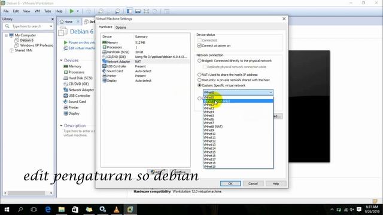The width and height of the screenshot is (383, 215).
Task: Click the green Power On play toolbar icon
Action: tap(72, 11)
